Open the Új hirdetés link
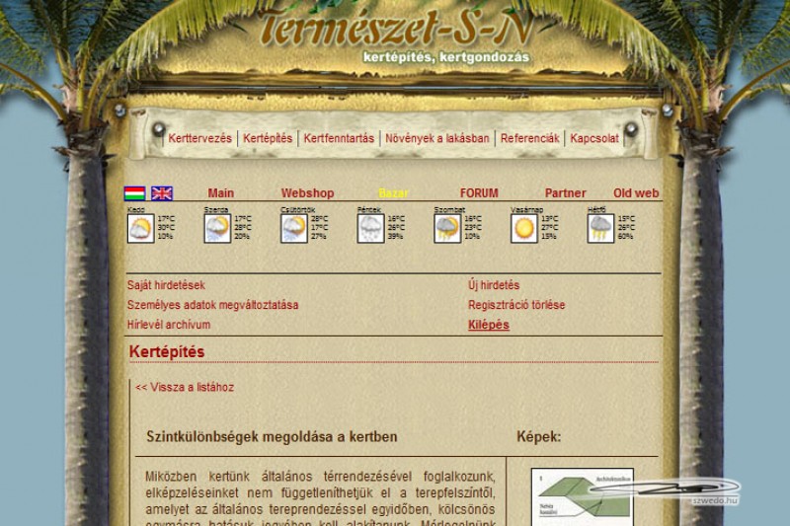The width and height of the screenshot is (790, 526). point(493,285)
